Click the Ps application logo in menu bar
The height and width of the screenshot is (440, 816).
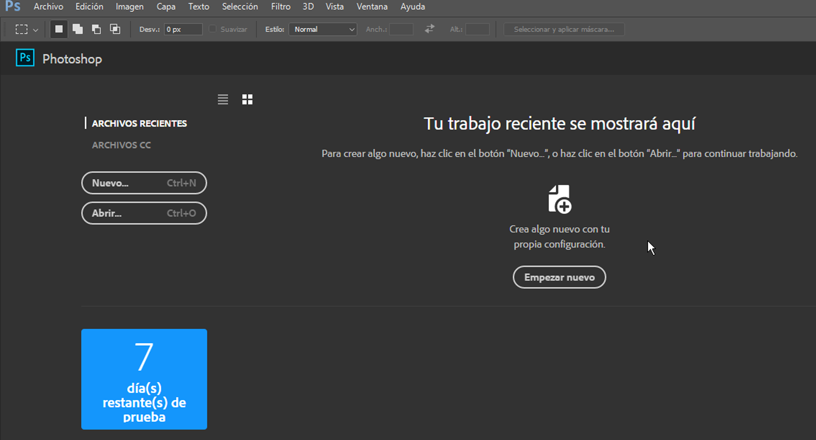[x=13, y=6]
